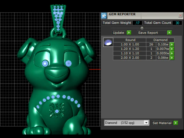The width and height of the screenshot is (184, 138).
Task: Click the Total Gem Count label
Action: tap(158, 23)
